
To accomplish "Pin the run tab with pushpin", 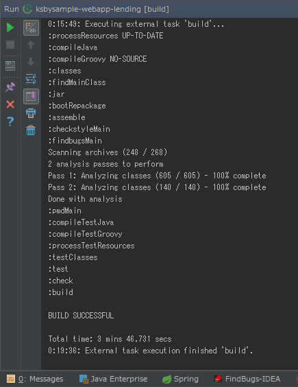I will 10,87.
